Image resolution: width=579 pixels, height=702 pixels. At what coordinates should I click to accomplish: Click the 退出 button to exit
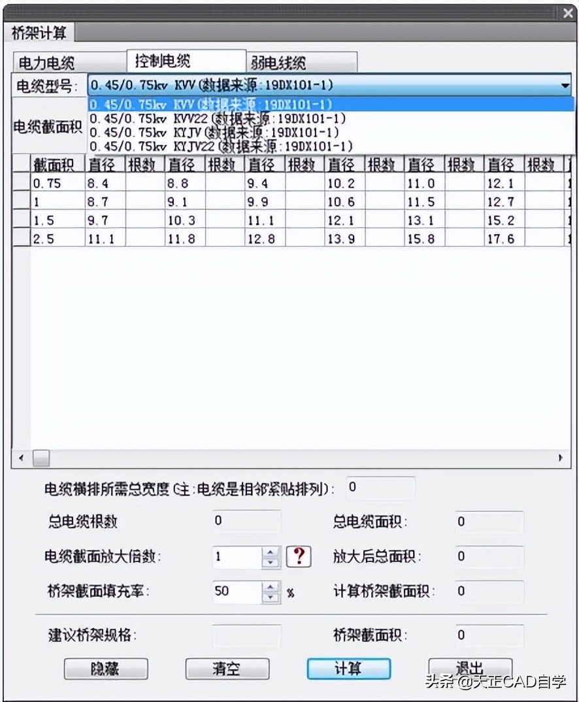point(469,669)
